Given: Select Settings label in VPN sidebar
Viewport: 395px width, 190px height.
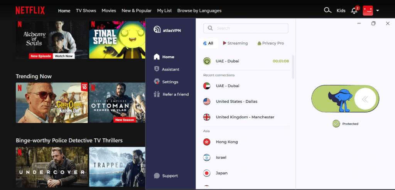Looking at the screenshot, I should click(x=170, y=82).
